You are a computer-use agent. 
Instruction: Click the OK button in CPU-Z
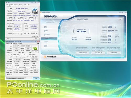(x=36, y=39)
